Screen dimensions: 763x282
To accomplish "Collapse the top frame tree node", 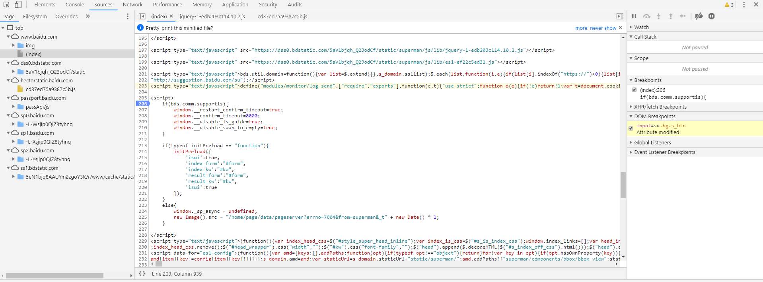I will (4, 28).
